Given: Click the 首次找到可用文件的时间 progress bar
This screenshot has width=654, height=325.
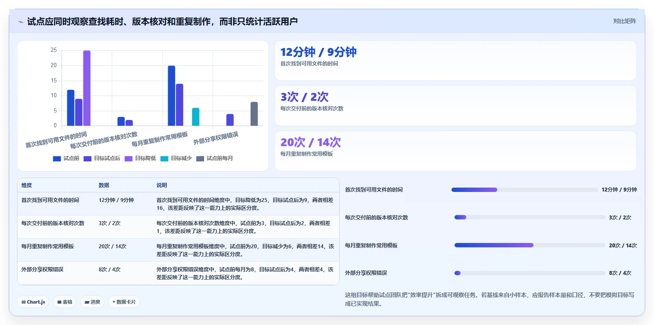Looking at the screenshot, I should tap(524, 190).
